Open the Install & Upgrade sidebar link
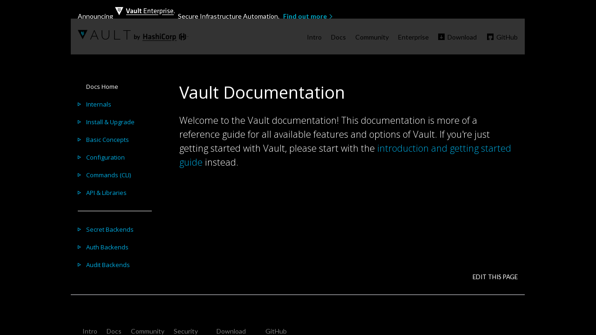Viewport: 596px width, 335px height. pyautogui.click(x=110, y=122)
